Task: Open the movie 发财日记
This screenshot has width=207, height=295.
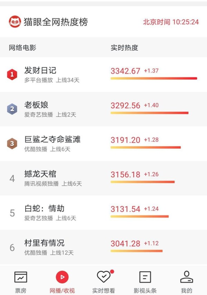Action: [40, 70]
